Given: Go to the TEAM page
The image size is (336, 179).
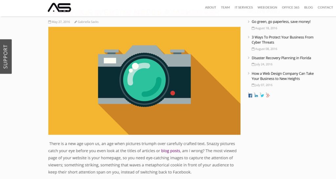Looking at the screenshot, I should coord(225,8).
